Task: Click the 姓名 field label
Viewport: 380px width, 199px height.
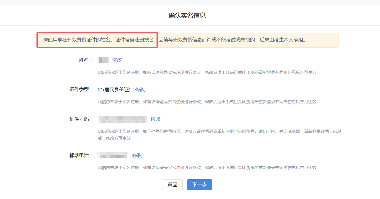Action: click(85, 60)
